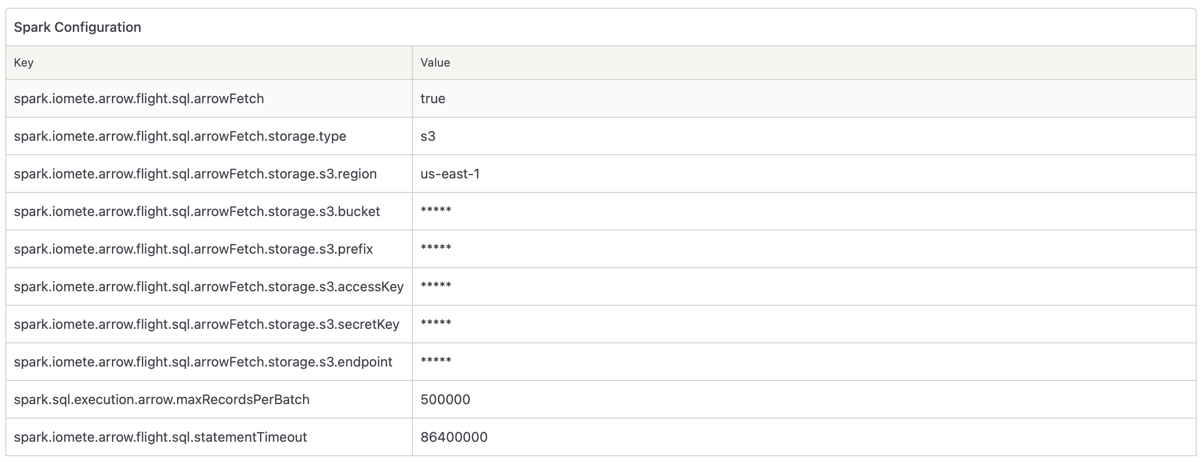Select the storage.s3.secretKey key cell
This screenshot has width=1202, height=462.
206,325
